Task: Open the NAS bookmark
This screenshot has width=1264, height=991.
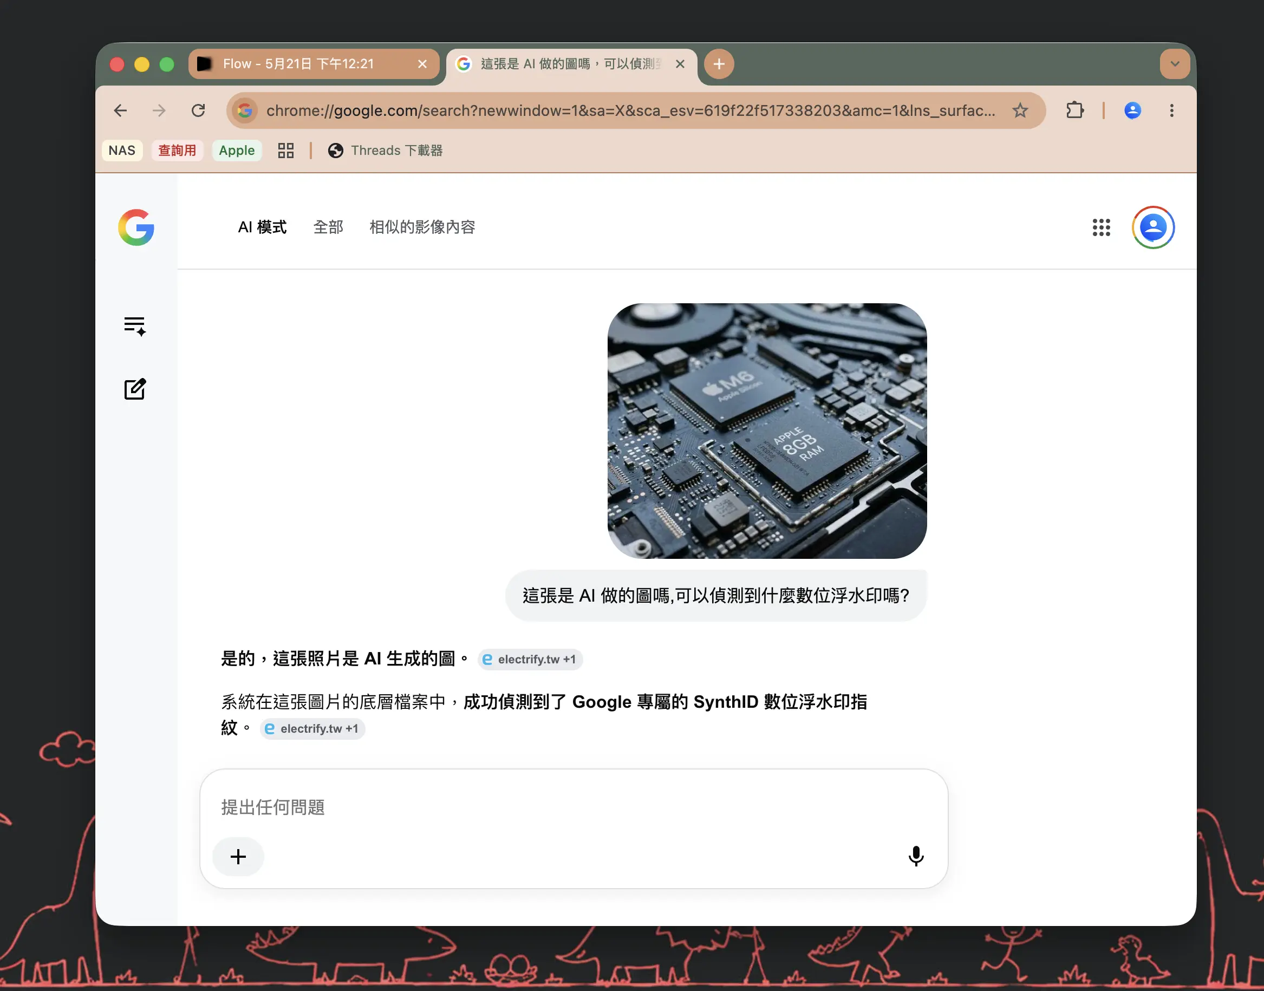Action: pyautogui.click(x=122, y=151)
